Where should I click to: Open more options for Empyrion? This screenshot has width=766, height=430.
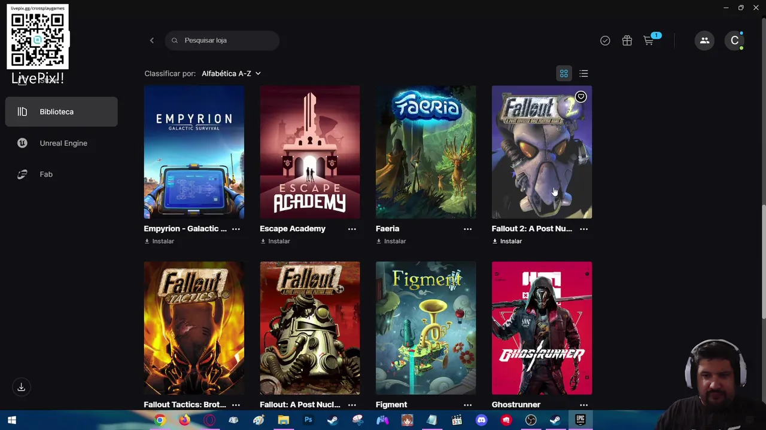coord(236,229)
